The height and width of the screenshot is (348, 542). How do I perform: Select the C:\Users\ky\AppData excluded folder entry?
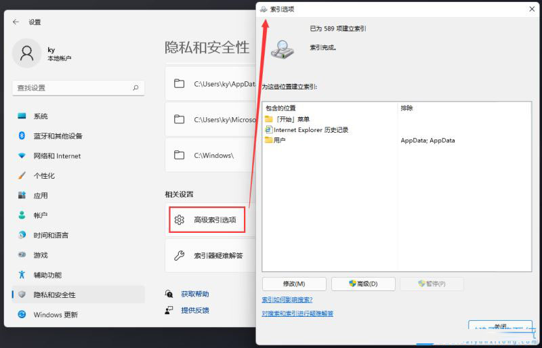211,84
